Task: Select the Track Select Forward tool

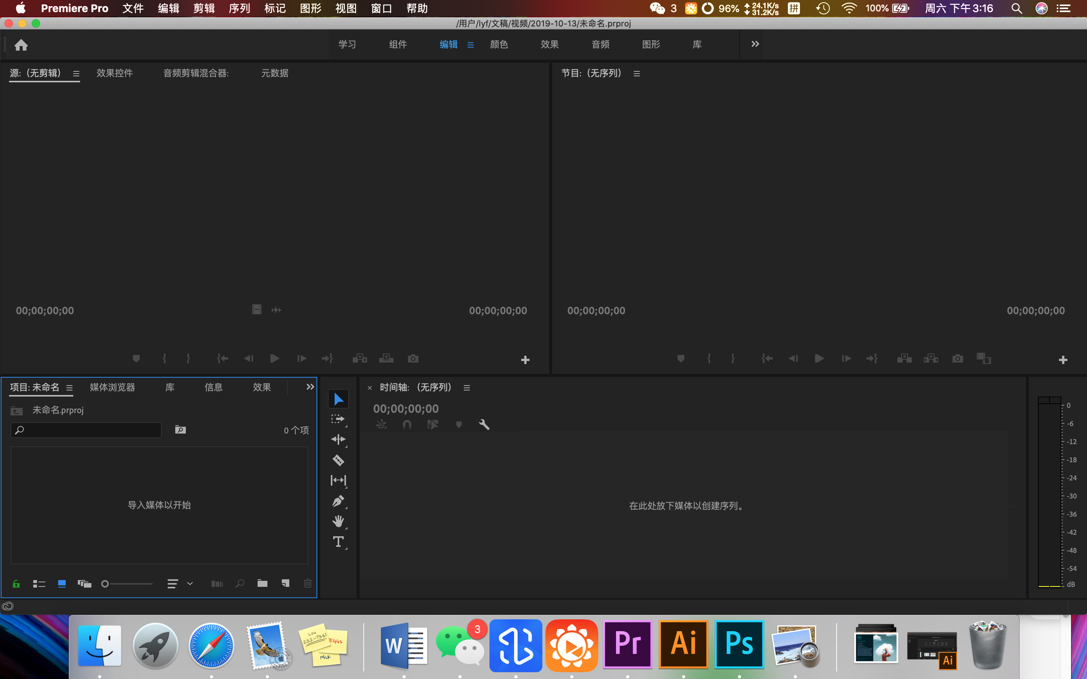Action: tap(338, 419)
